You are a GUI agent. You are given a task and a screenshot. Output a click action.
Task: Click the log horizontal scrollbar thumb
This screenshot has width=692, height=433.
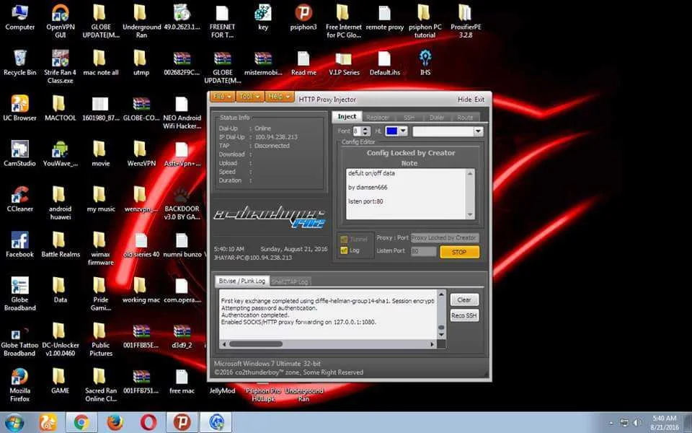point(255,344)
